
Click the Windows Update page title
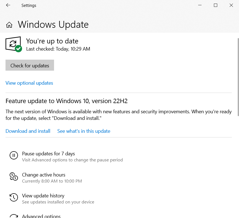53,24
